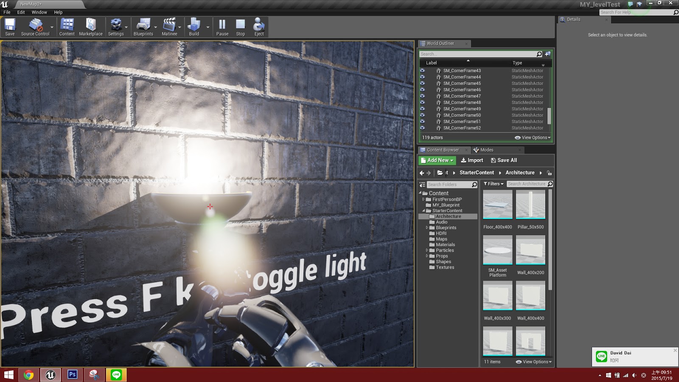Pause the play session
The width and height of the screenshot is (679, 382).
tap(222, 26)
